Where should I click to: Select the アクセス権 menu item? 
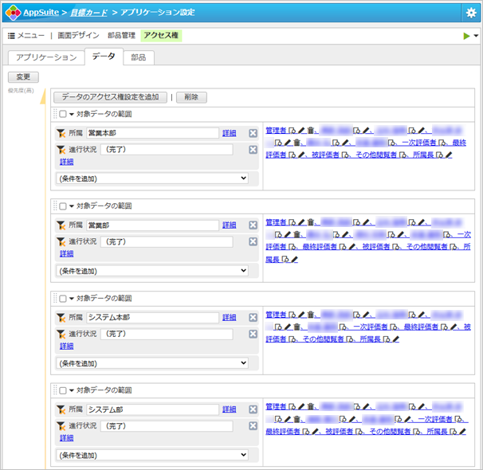161,35
